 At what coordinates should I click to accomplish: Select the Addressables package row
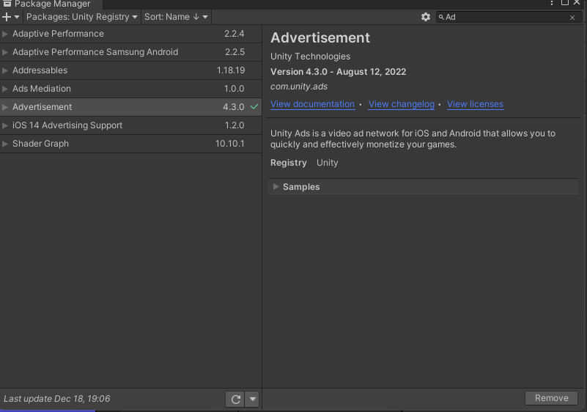(x=130, y=70)
